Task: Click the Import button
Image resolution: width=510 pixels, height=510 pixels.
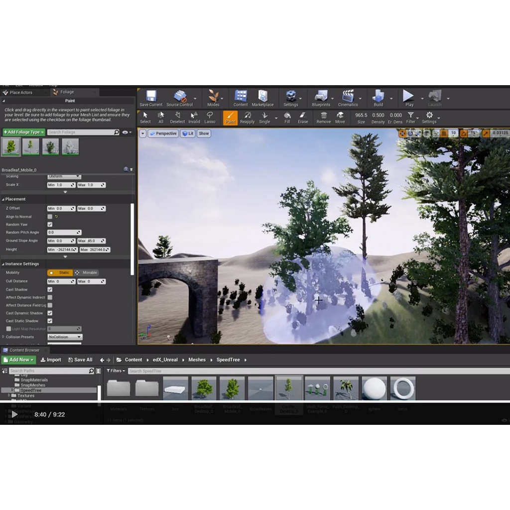Action: point(51,360)
